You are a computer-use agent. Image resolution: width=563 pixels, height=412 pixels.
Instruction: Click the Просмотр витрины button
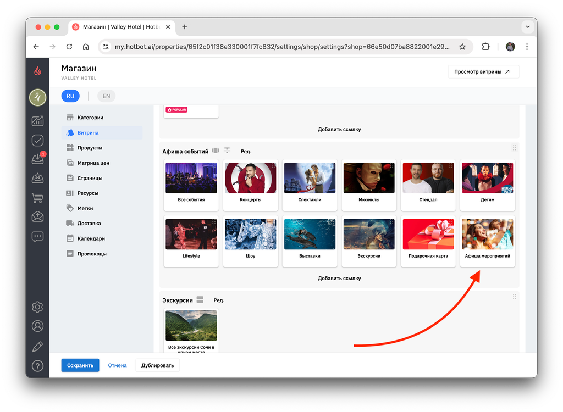pyautogui.click(x=483, y=72)
